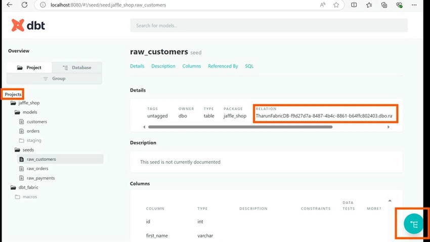This screenshot has height=242, width=430.
Task: Click the right arrow of details scrollbar
Action: (389, 127)
